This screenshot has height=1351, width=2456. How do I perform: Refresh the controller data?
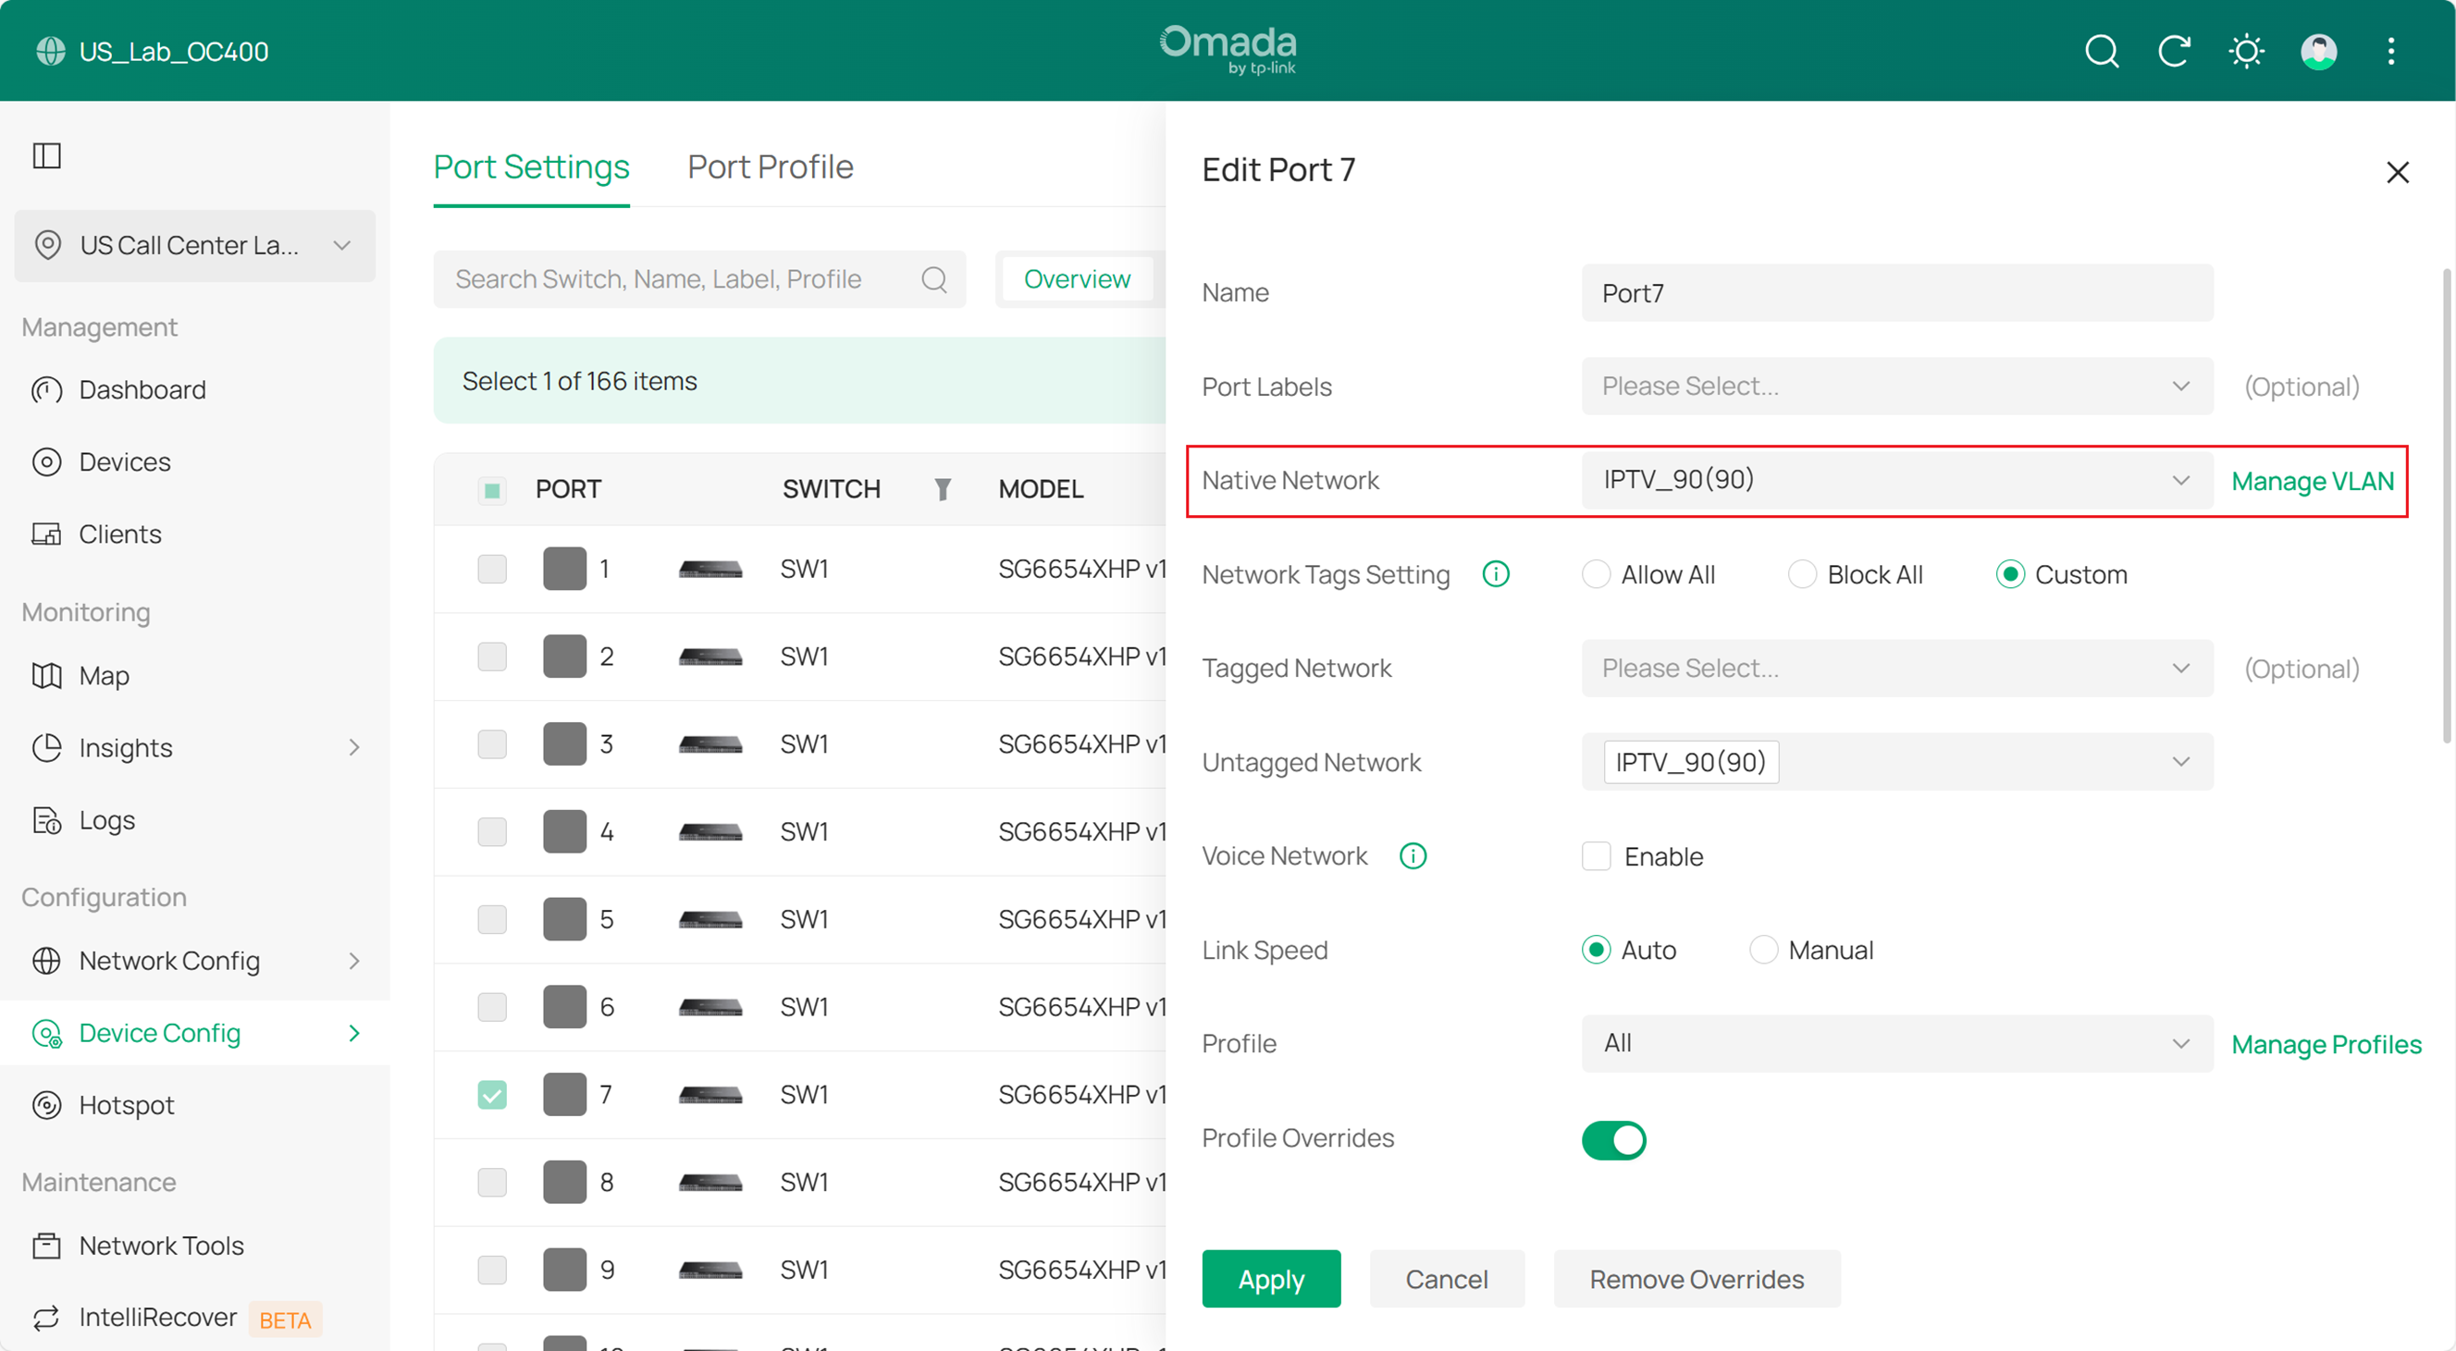point(2174,52)
